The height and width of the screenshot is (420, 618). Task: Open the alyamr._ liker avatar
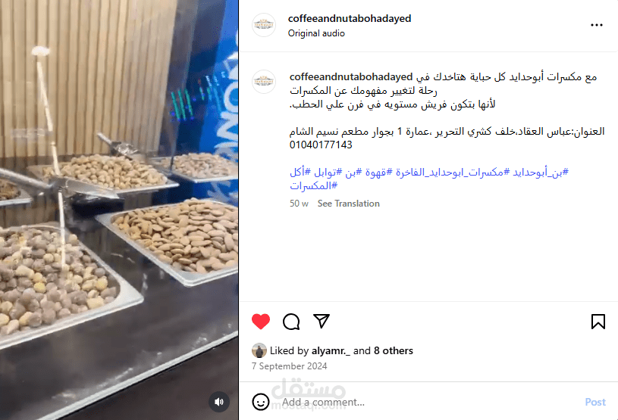coord(259,350)
